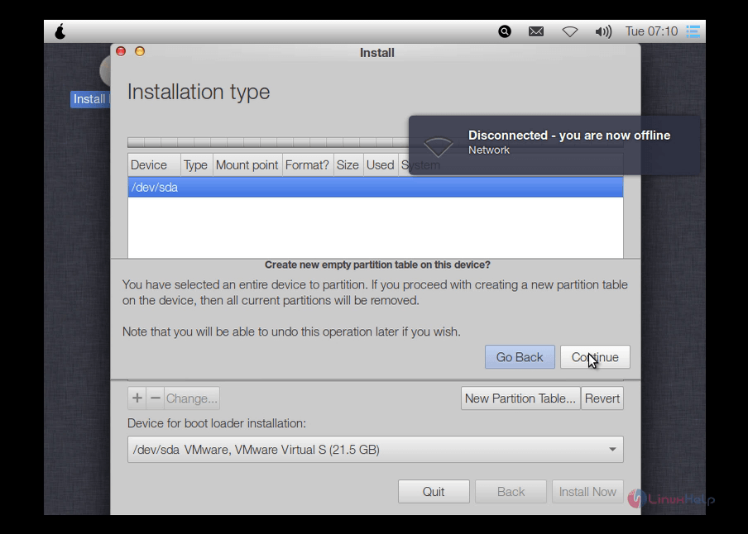Click the far-right session indicator icon

click(692, 31)
